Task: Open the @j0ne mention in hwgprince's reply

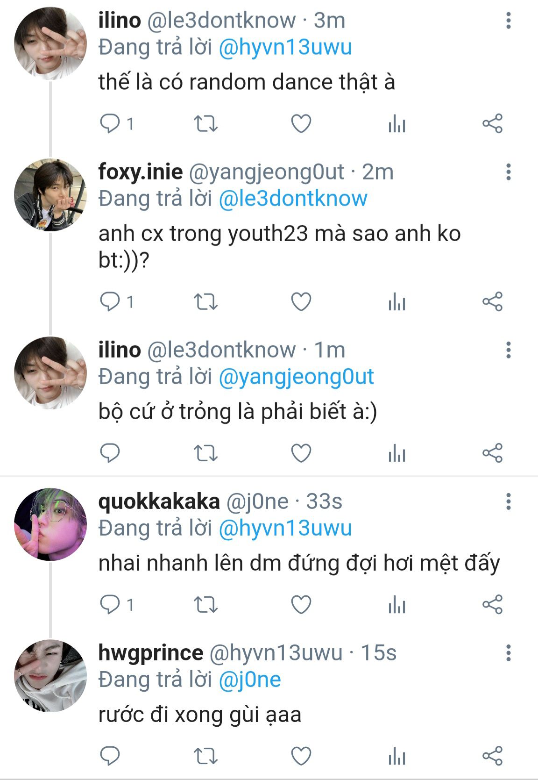Action: 249,680
